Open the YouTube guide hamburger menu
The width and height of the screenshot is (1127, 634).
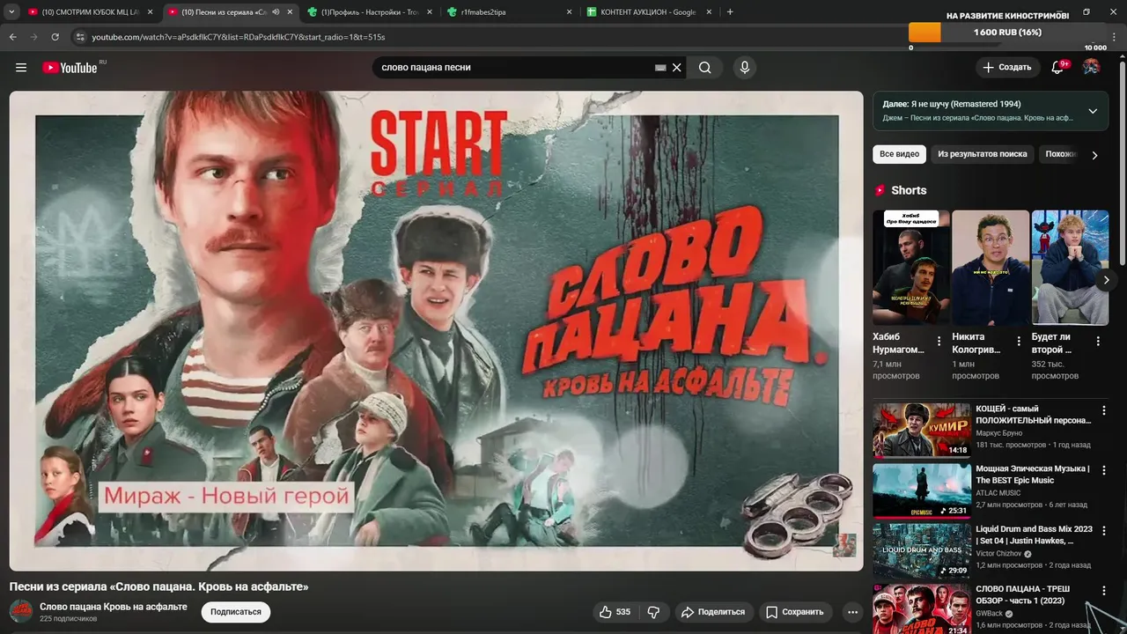point(21,68)
